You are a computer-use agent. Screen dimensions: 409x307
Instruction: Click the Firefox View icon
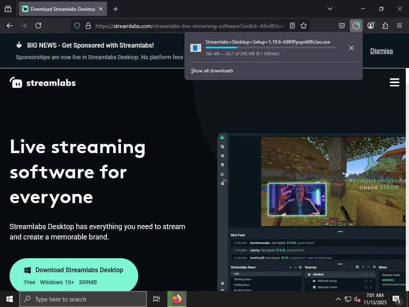coord(8,9)
